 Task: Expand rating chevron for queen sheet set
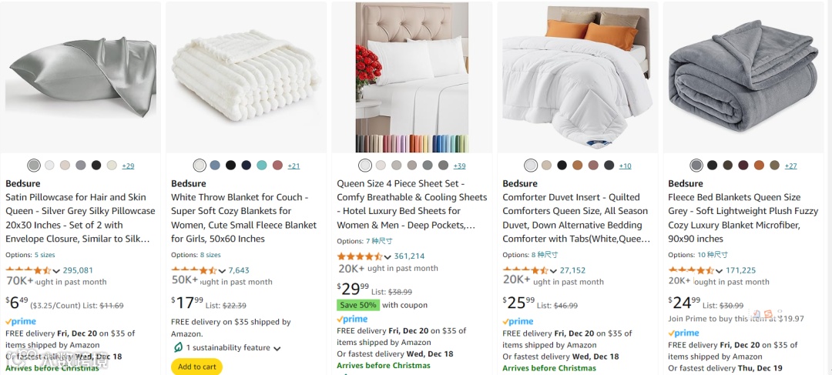coord(387,257)
